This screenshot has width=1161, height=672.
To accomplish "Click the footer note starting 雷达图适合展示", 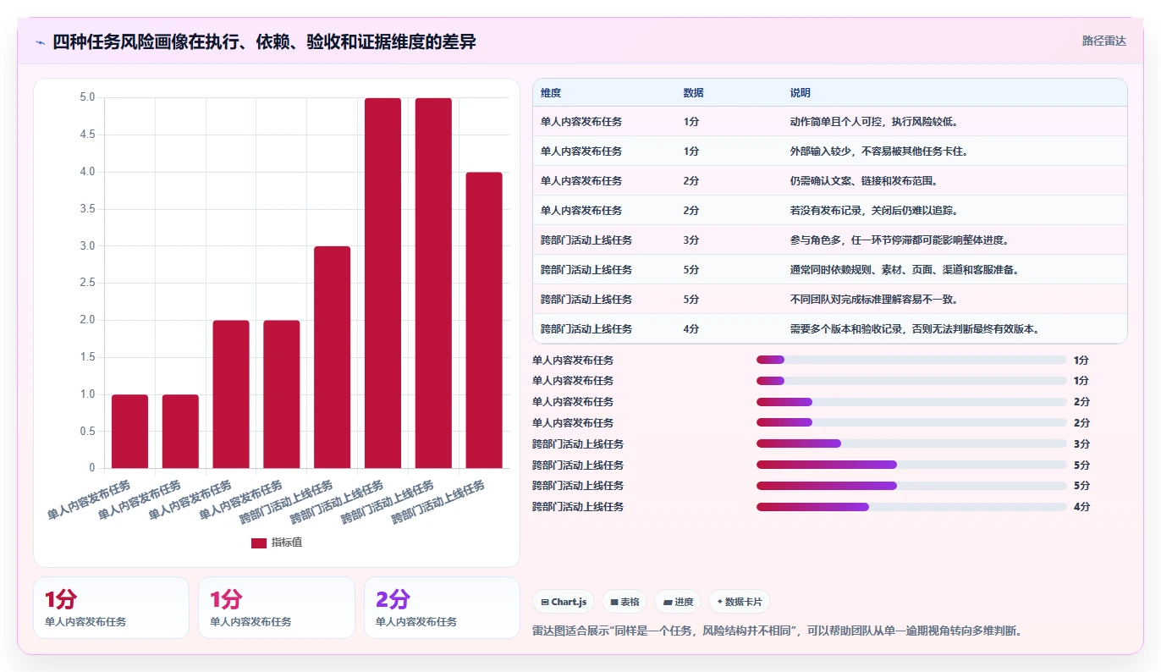I will tap(777, 631).
